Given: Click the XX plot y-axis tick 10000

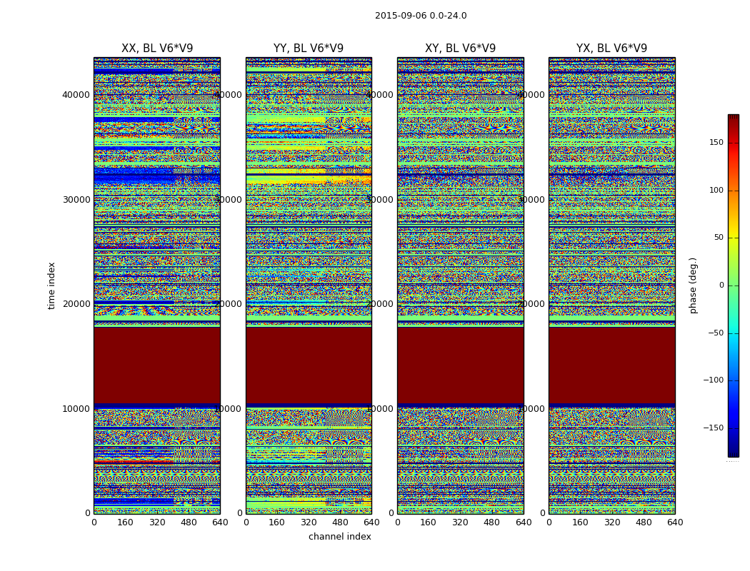Looking at the screenshot, I should [x=76, y=408].
